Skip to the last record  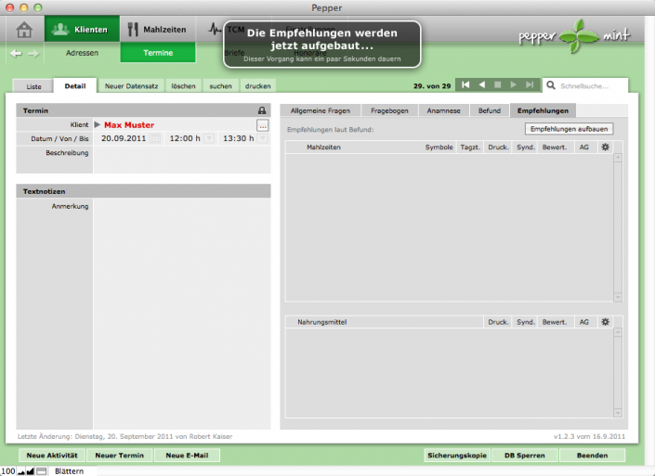click(530, 85)
